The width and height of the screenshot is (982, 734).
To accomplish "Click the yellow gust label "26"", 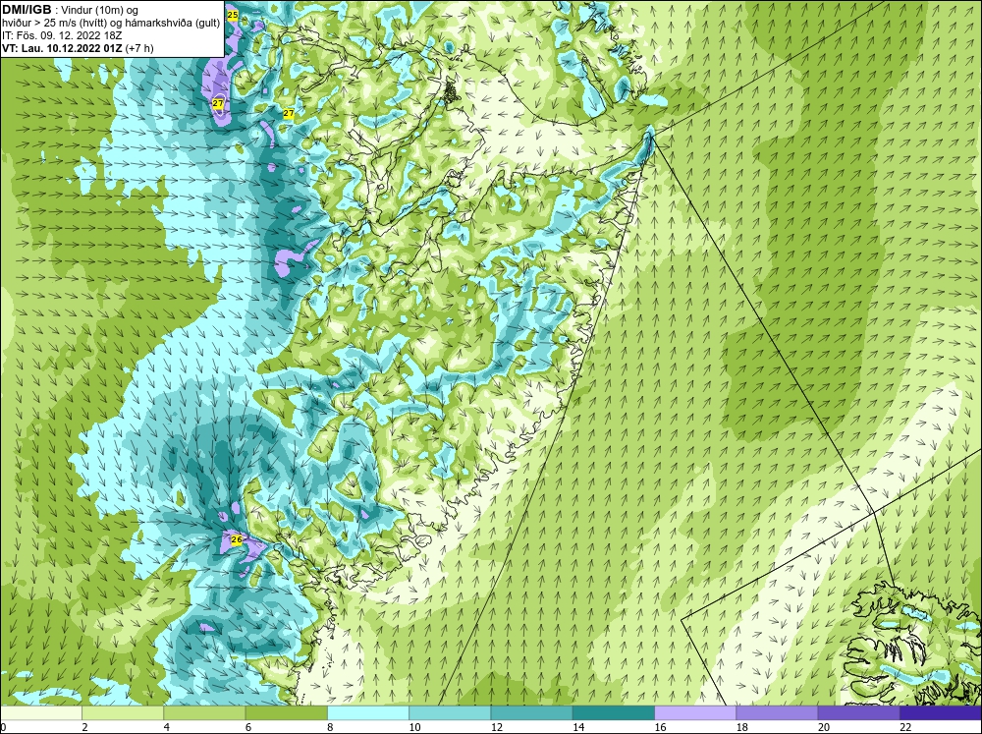I will tap(236, 539).
